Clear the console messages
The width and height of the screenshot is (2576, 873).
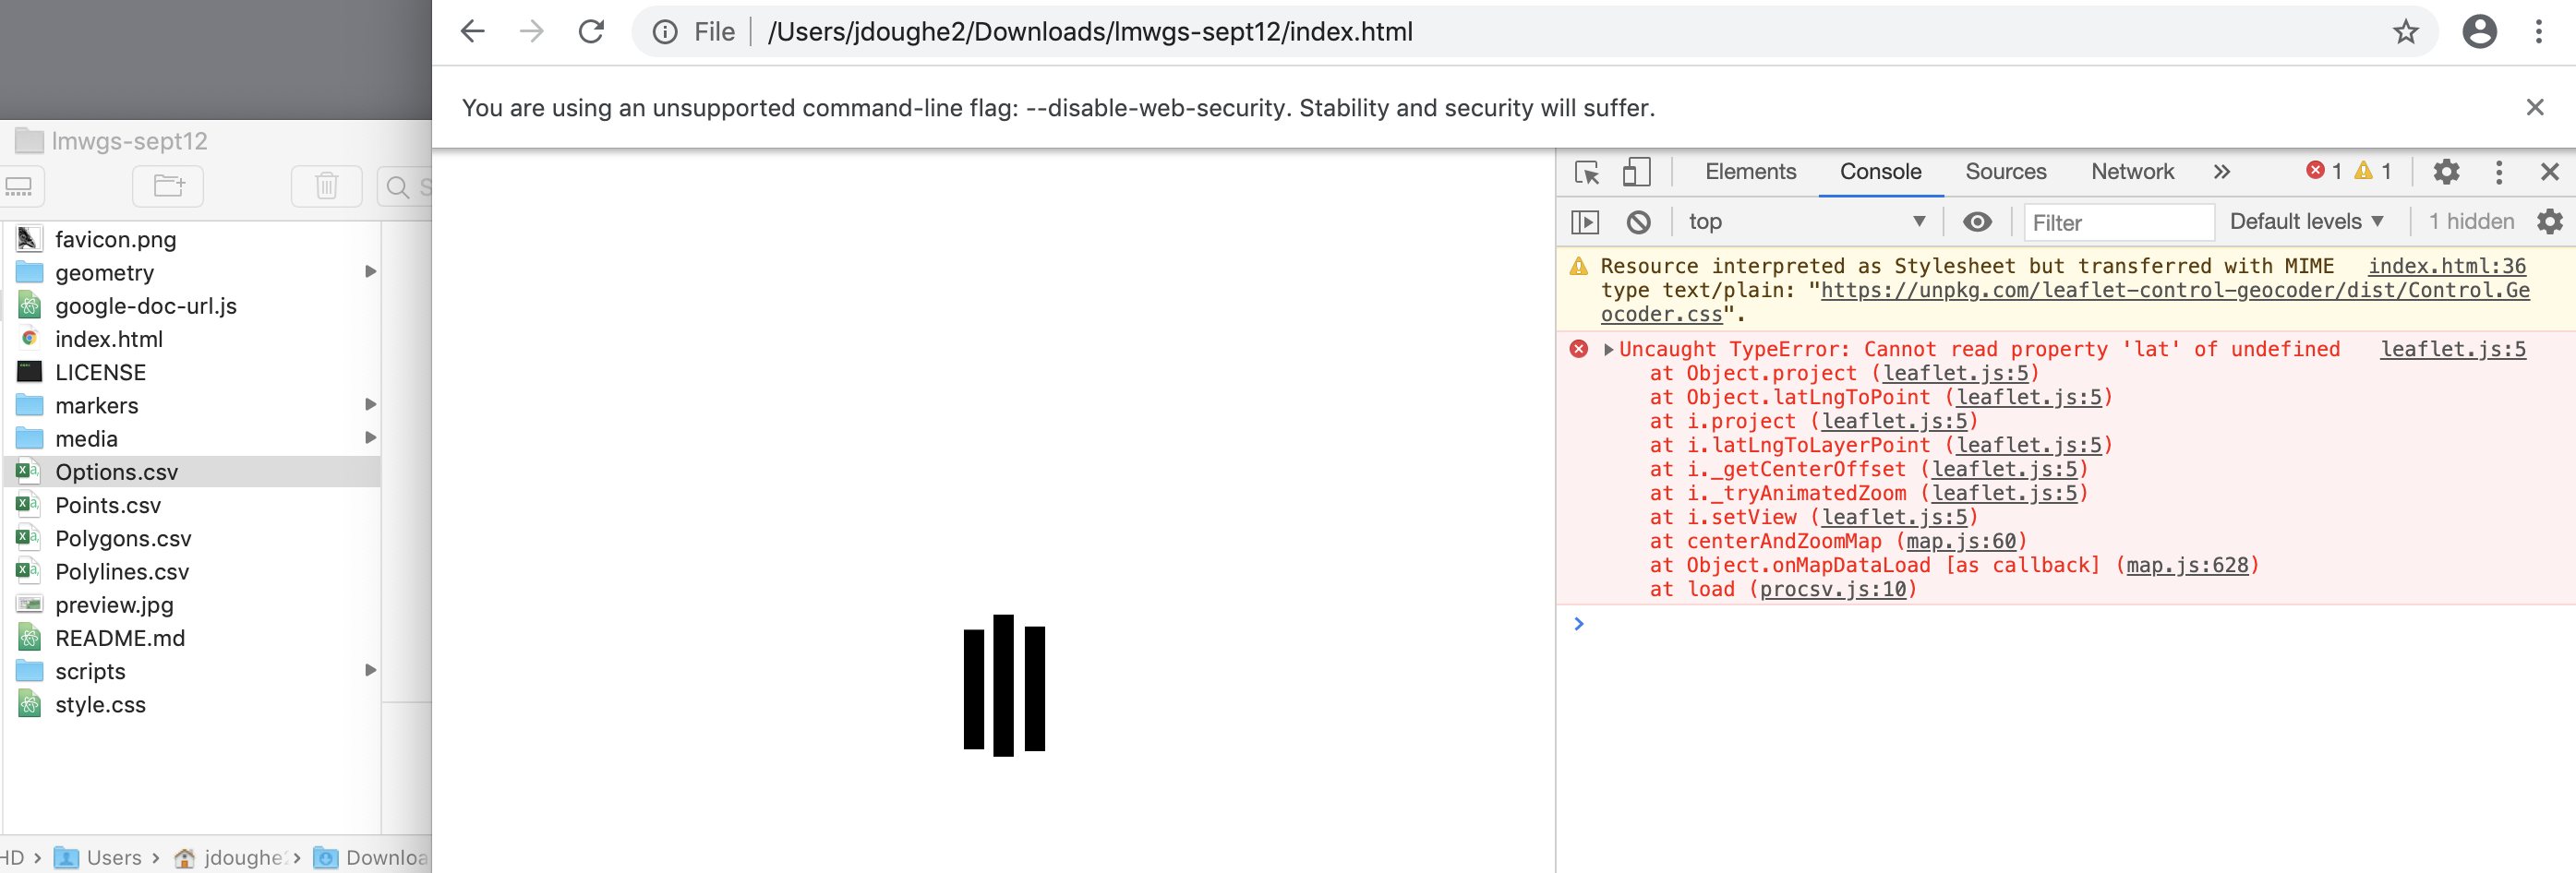coord(1638,221)
